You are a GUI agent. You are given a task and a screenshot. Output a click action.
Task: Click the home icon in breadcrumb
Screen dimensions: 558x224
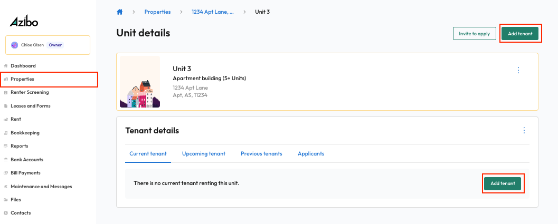pyautogui.click(x=119, y=12)
